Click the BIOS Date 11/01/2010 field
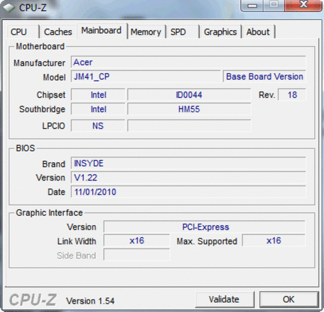 tap(188, 192)
